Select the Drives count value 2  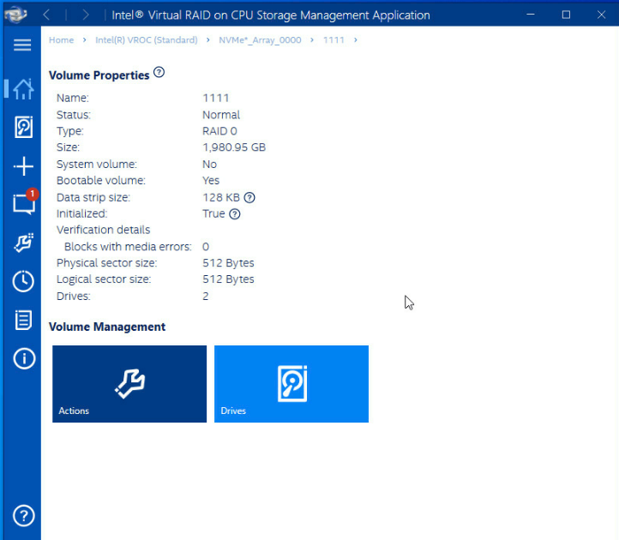(206, 296)
